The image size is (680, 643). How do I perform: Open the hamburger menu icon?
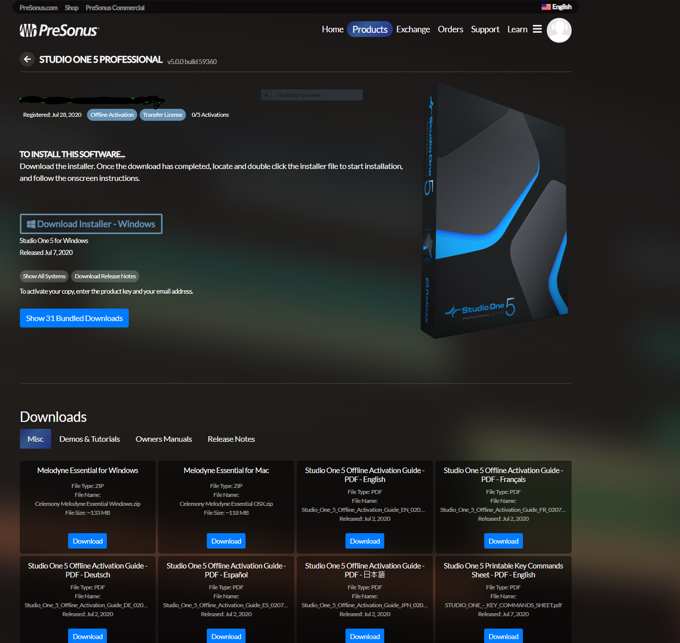coord(537,29)
